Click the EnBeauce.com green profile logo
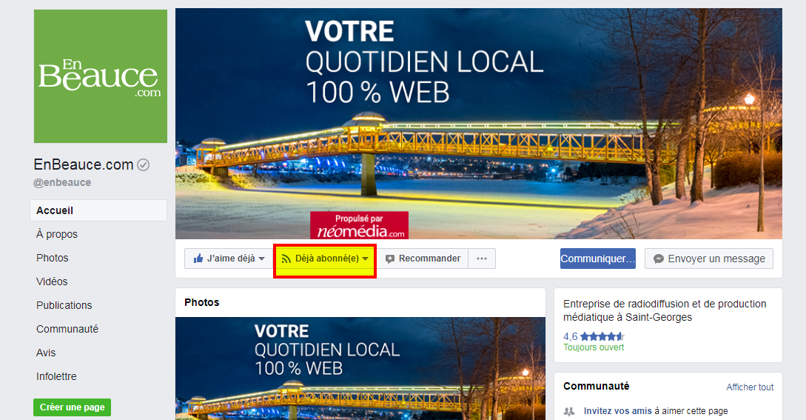Viewport: 806px width, 420px height. click(x=100, y=76)
